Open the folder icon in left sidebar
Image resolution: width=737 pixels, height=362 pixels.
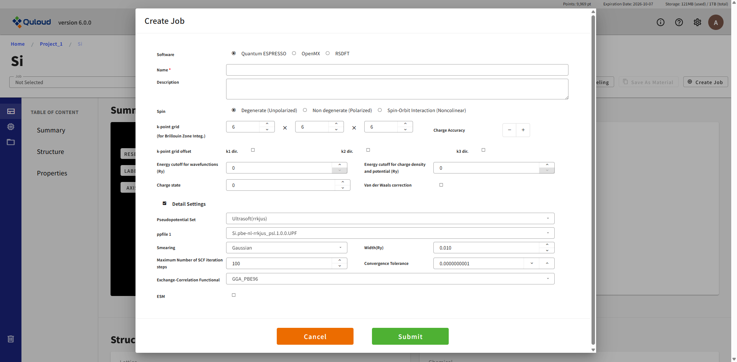tap(11, 142)
